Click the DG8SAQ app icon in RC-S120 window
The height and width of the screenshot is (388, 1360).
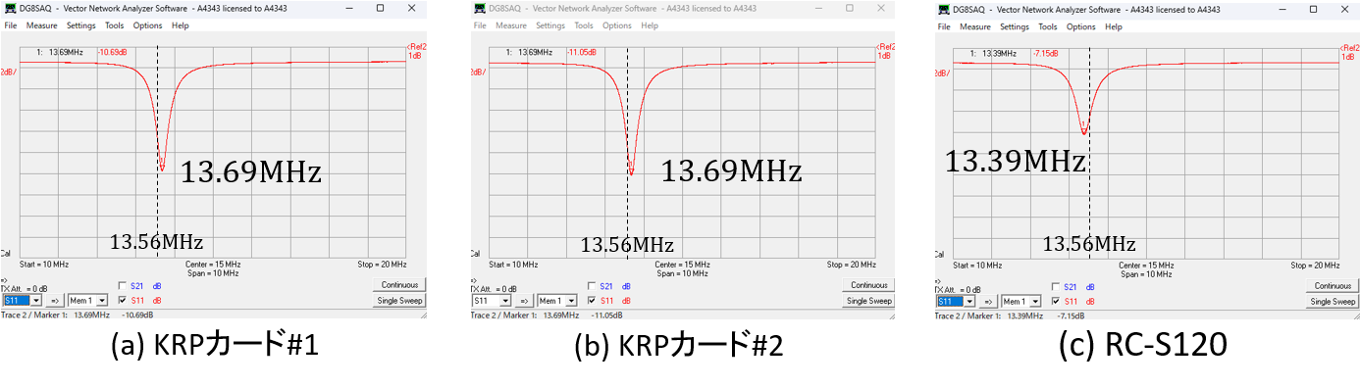(x=944, y=9)
